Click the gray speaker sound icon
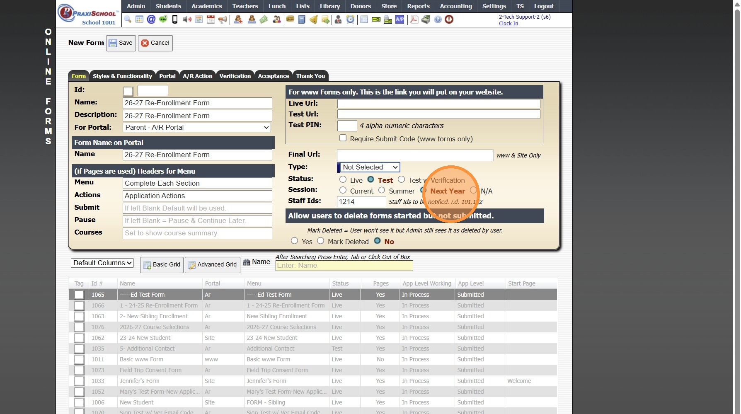 [187, 19]
